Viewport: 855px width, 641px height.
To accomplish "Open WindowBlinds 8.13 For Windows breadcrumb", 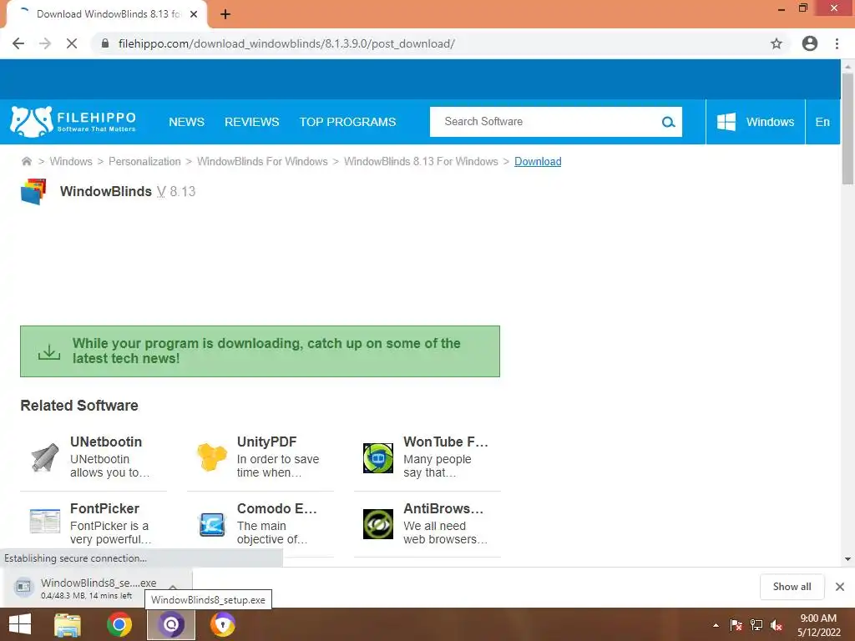I will [421, 161].
